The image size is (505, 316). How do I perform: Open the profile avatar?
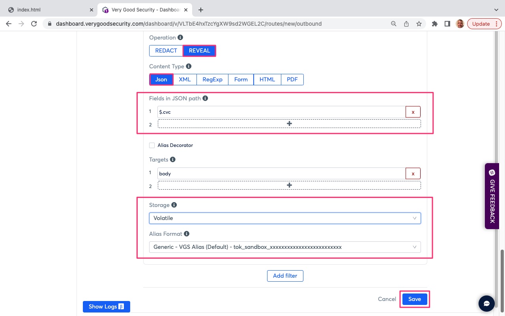[x=460, y=24]
